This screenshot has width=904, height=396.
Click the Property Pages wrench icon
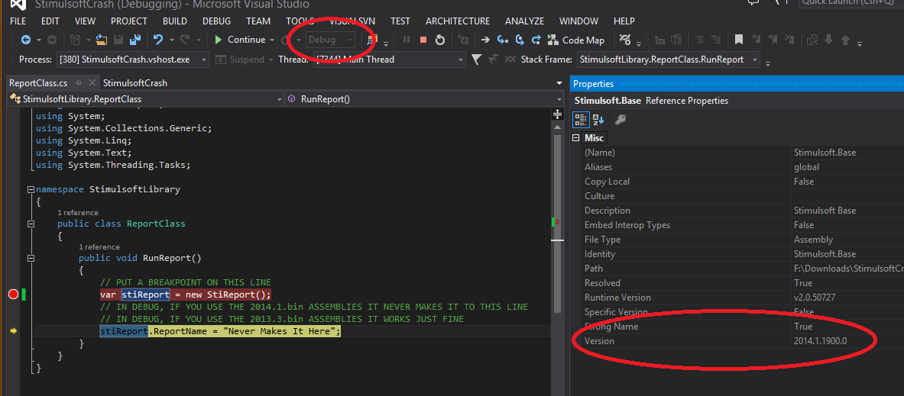tap(620, 120)
